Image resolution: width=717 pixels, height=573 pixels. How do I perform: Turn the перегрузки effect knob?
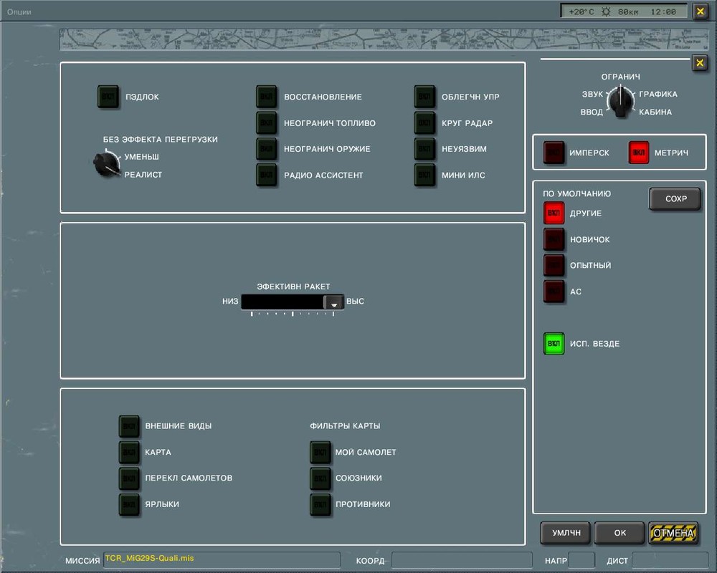107,163
